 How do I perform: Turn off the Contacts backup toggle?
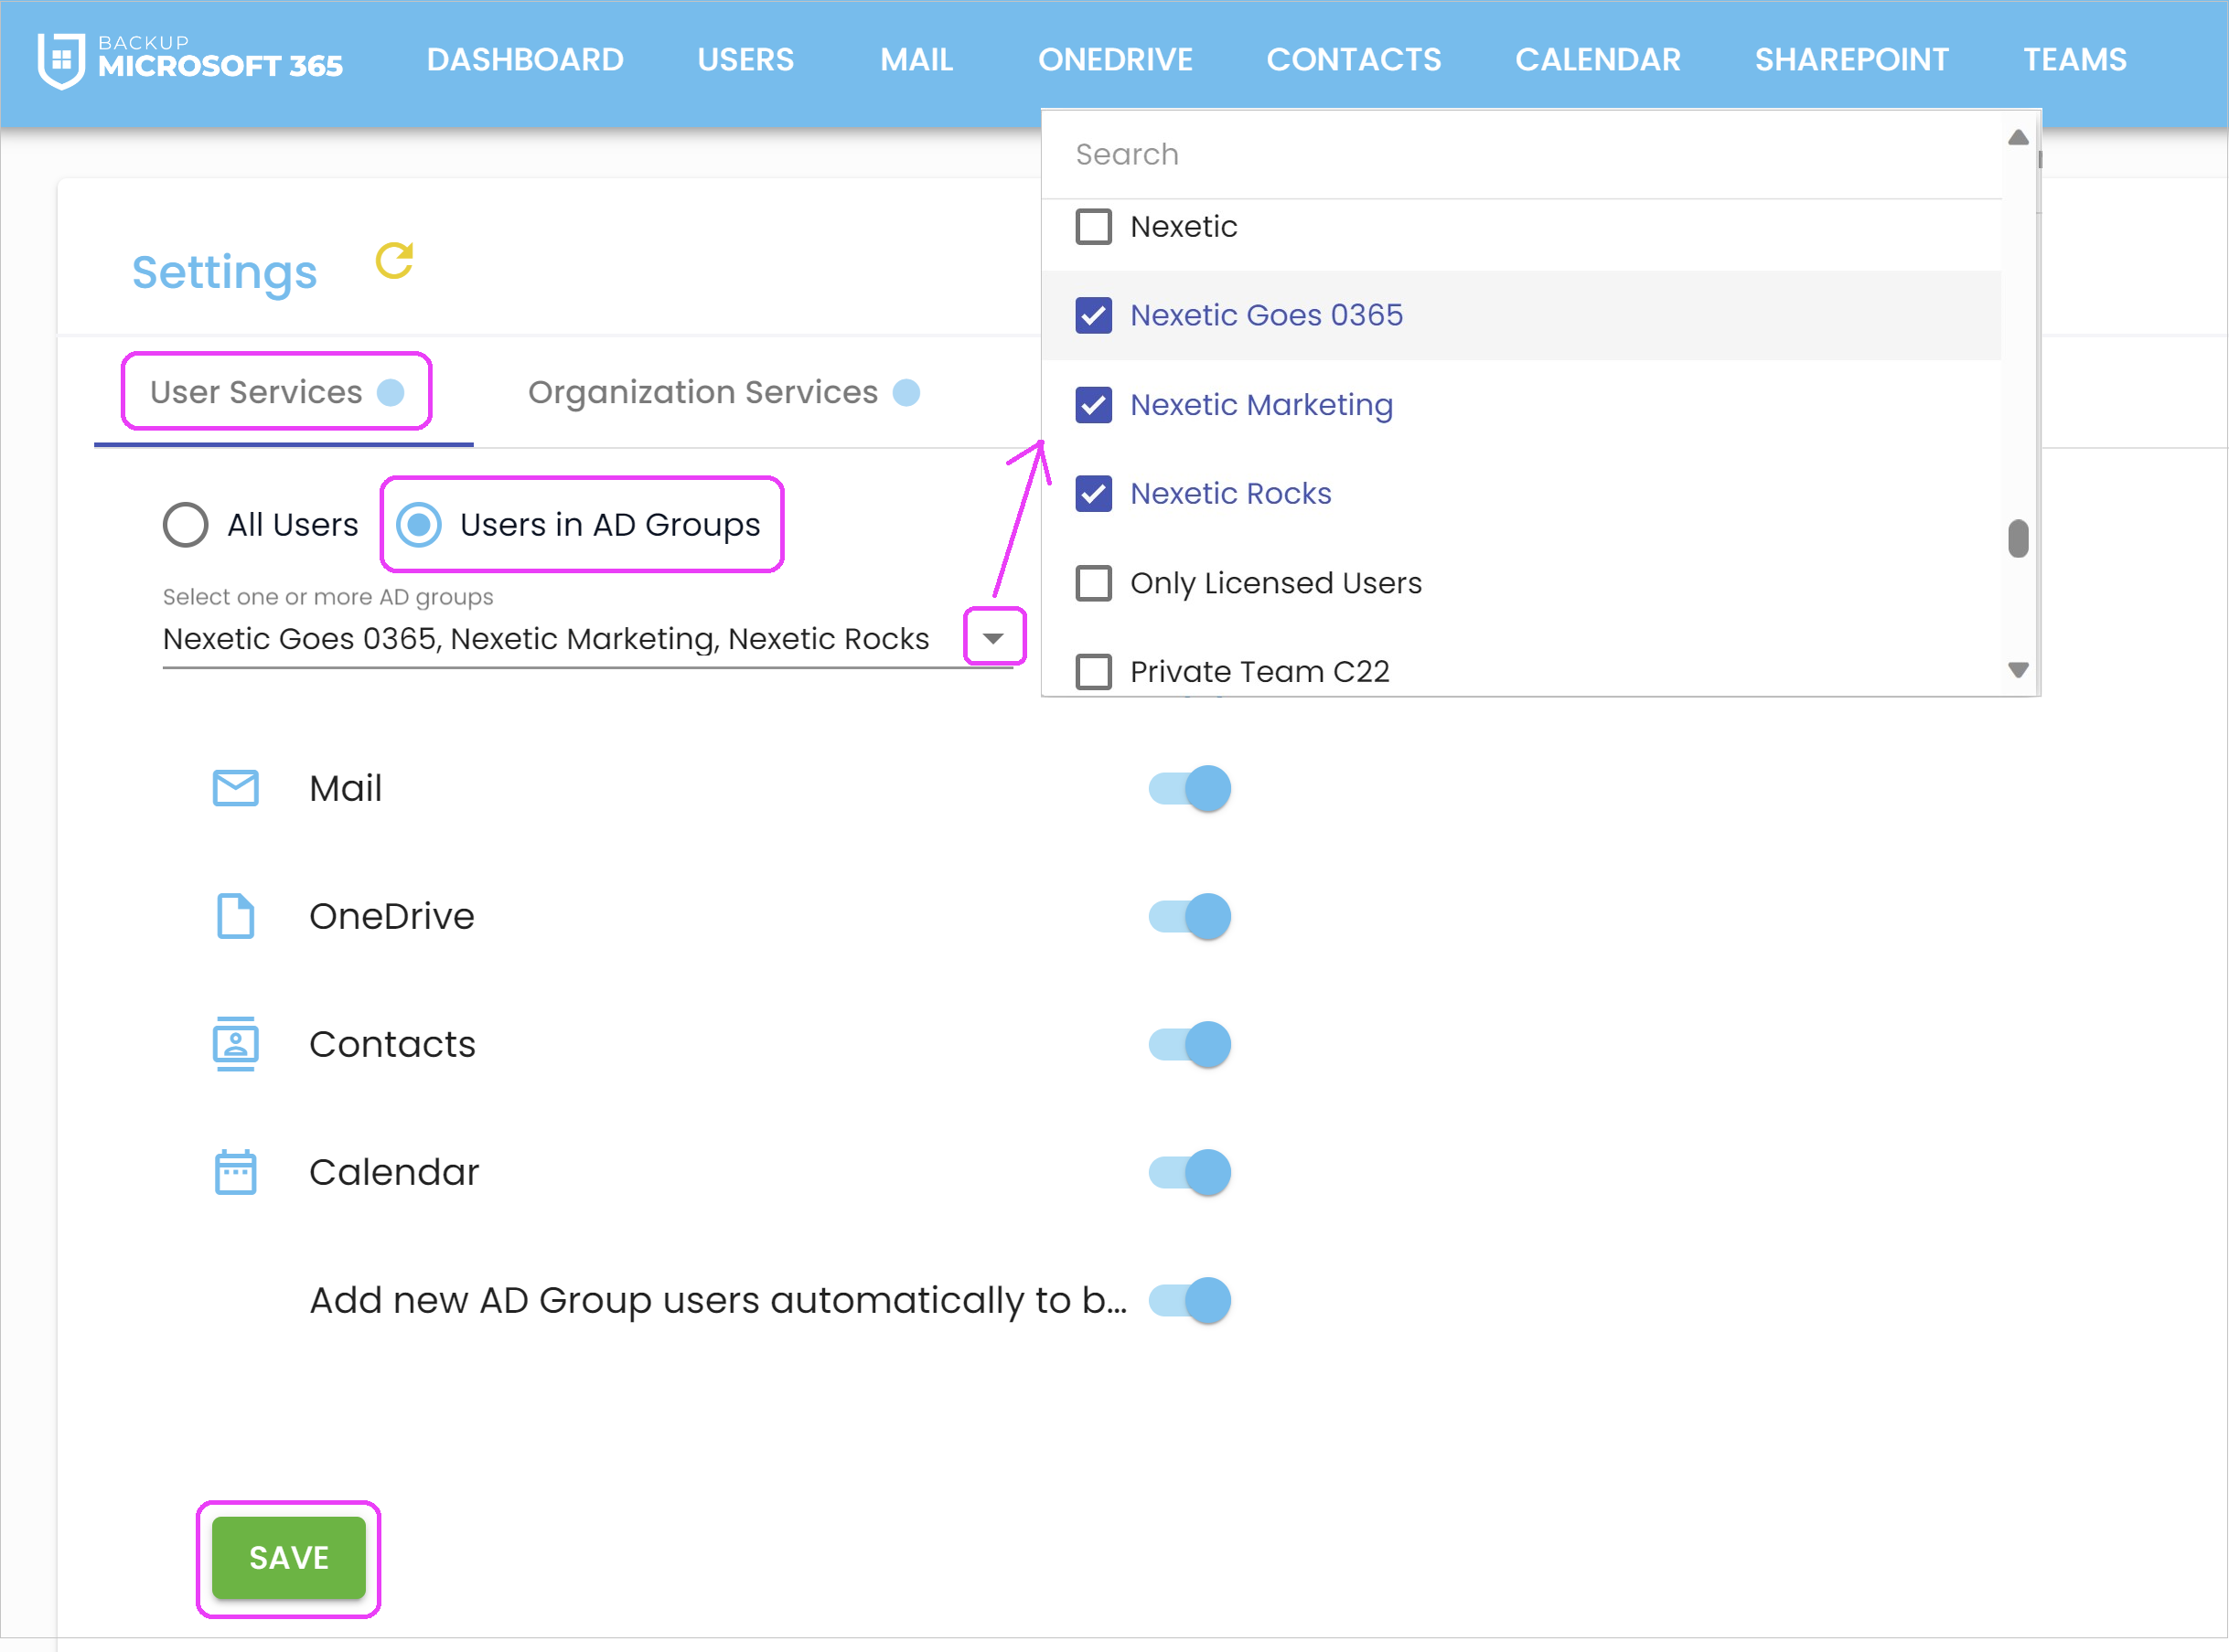1190,1044
